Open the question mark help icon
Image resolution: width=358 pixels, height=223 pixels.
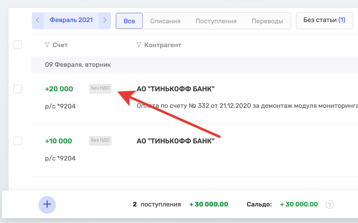[330, 205]
